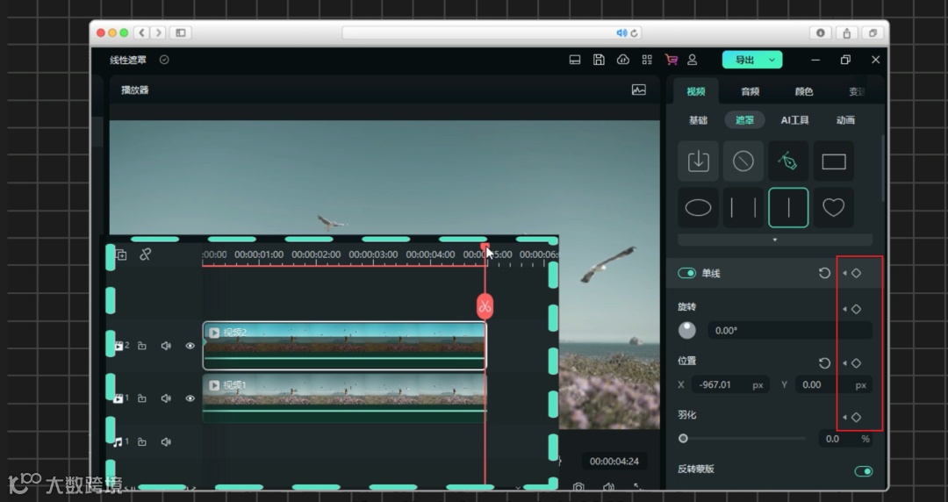Select the single line mask shape

tap(788, 207)
